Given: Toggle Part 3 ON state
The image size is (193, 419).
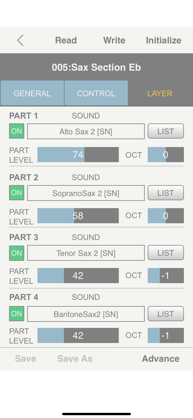Looking at the screenshot, I should click(x=16, y=253).
